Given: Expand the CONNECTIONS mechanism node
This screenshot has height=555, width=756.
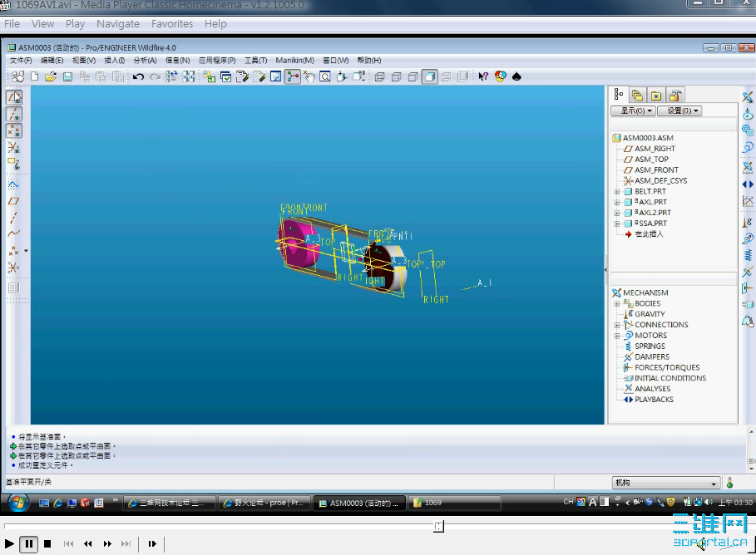Looking at the screenshot, I should (616, 325).
